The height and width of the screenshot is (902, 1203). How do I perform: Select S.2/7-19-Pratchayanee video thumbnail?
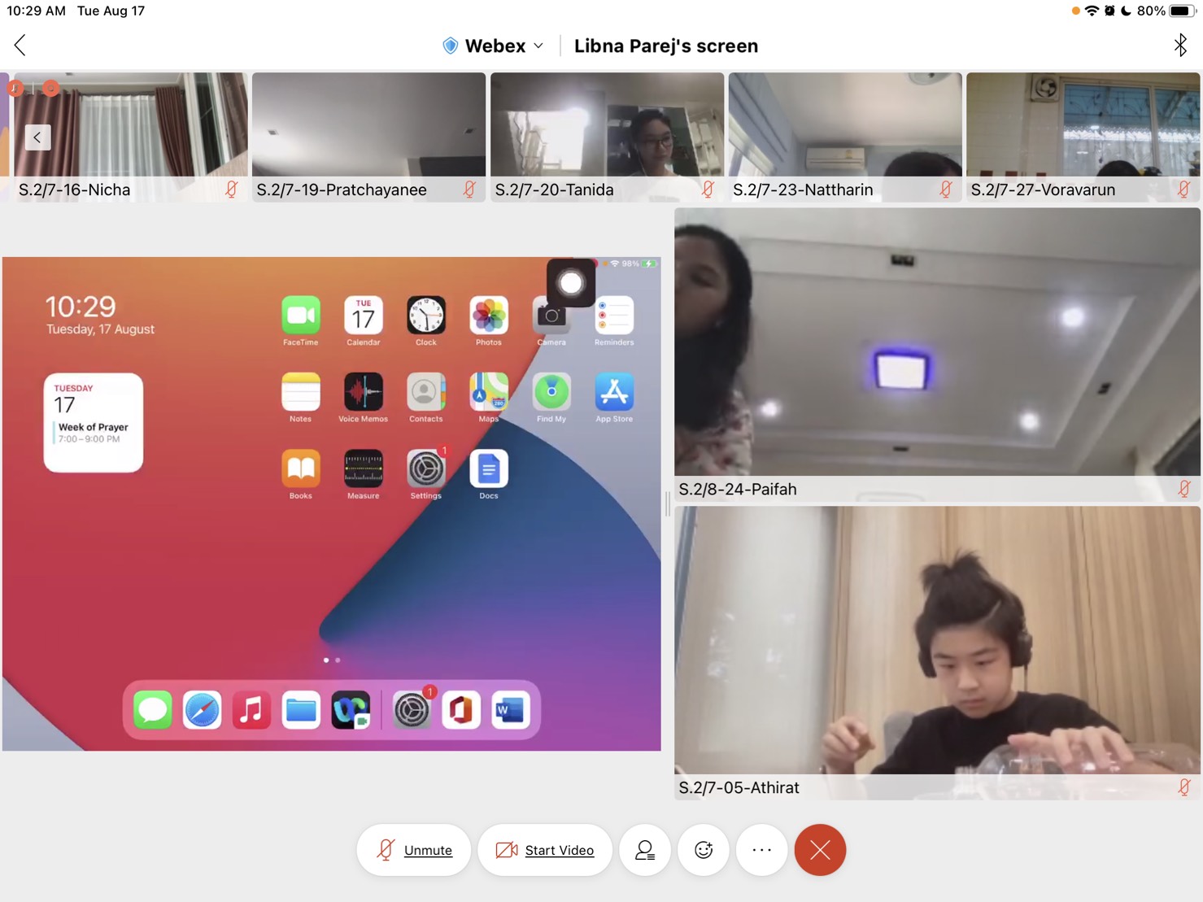[368, 137]
